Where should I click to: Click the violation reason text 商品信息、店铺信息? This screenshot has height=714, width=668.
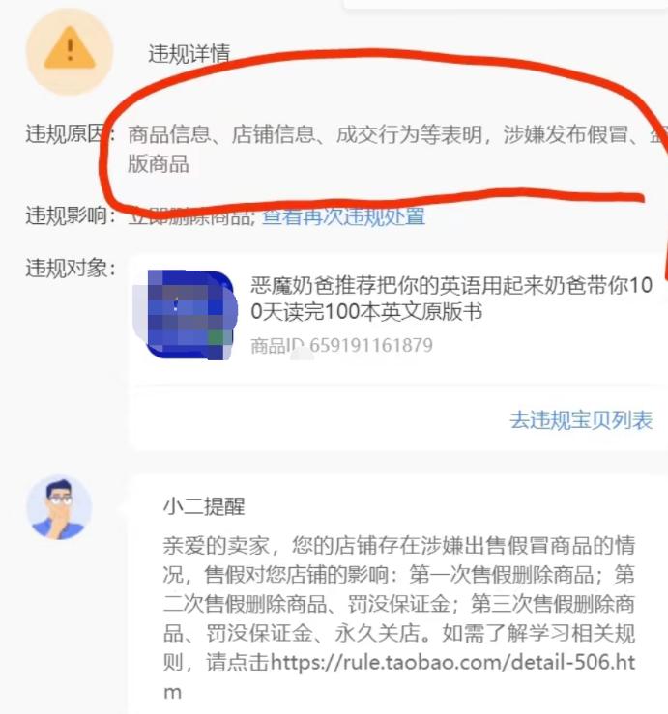[221, 135]
